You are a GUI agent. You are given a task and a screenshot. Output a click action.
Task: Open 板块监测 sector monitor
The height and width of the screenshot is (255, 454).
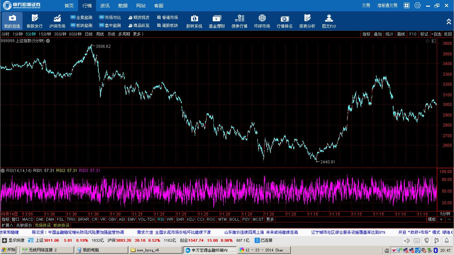pos(81,26)
